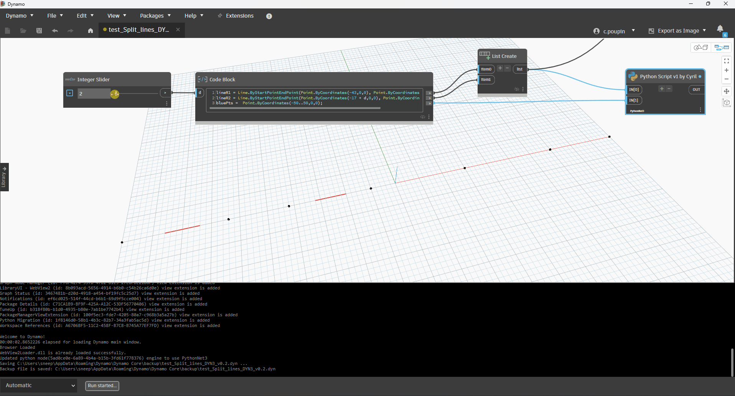
Task: Activate pan mode icon
Action: (x=727, y=91)
